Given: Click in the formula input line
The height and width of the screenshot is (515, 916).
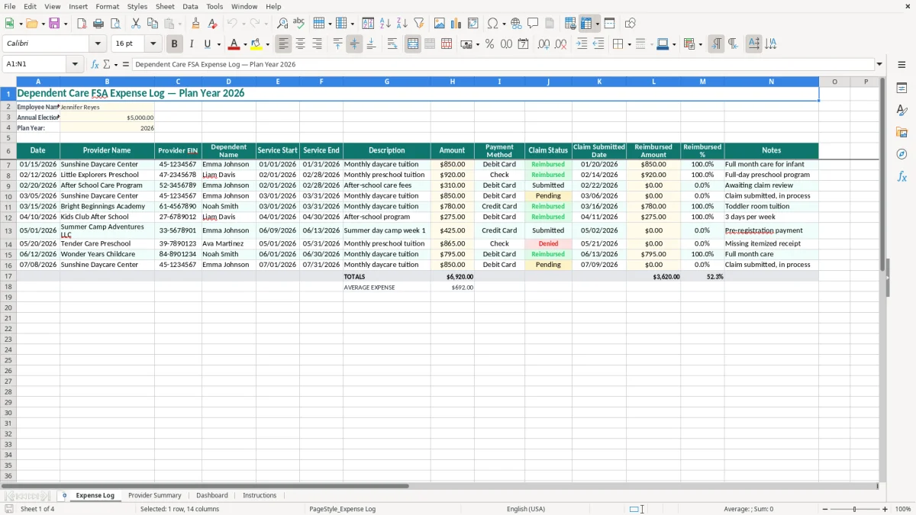Looking at the screenshot, I should [x=502, y=64].
